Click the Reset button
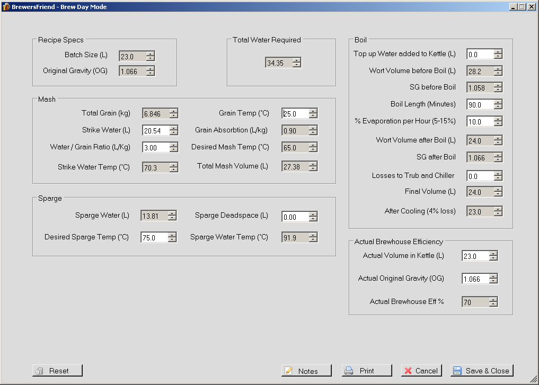Viewport: 539px width, 385px height. 57,371
